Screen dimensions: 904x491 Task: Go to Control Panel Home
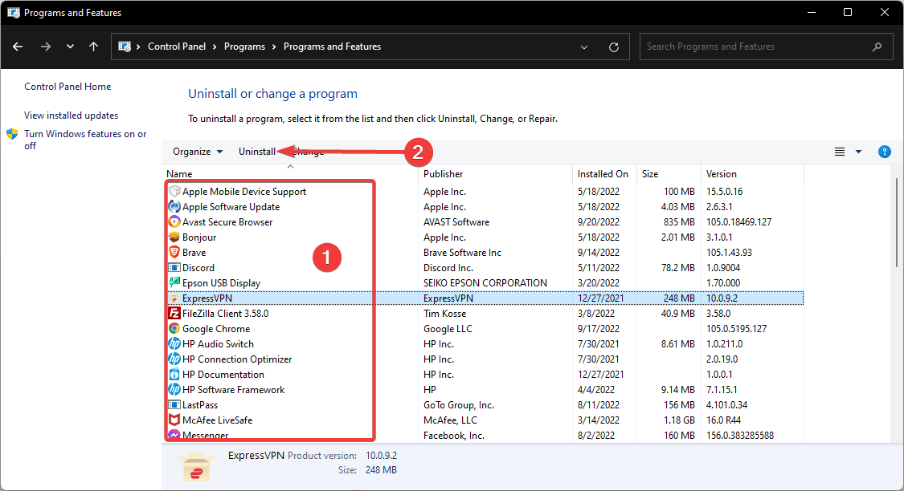pos(67,87)
